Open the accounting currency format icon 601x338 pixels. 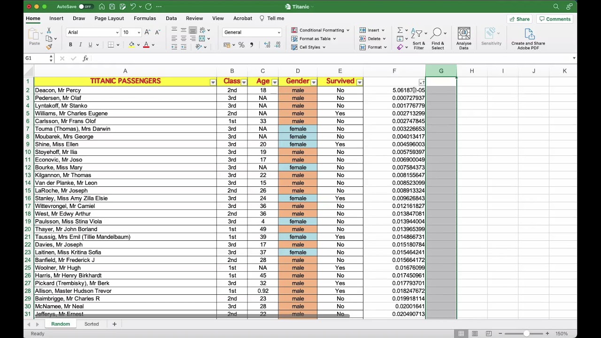(x=227, y=45)
